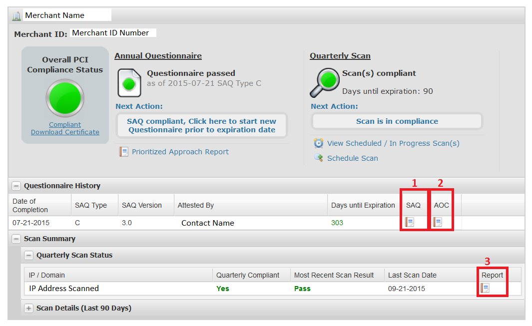Screen dimensions: 532x326
Task: Collapse the Scan Summary section
Action: tap(16, 239)
